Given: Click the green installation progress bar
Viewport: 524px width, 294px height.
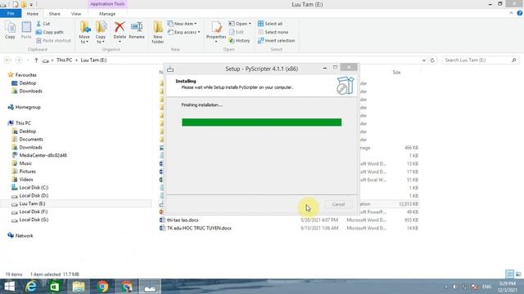Looking at the screenshot, I should point(262,122).
